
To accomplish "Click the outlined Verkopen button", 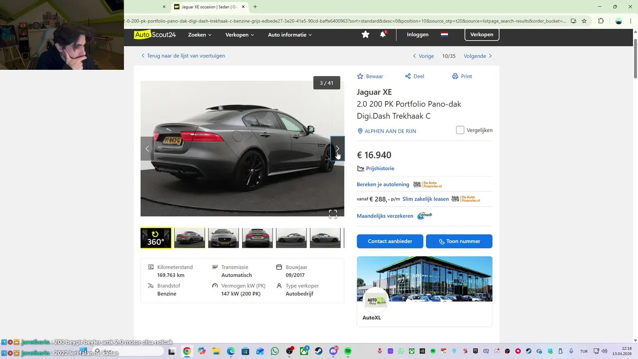I will 482,34.
